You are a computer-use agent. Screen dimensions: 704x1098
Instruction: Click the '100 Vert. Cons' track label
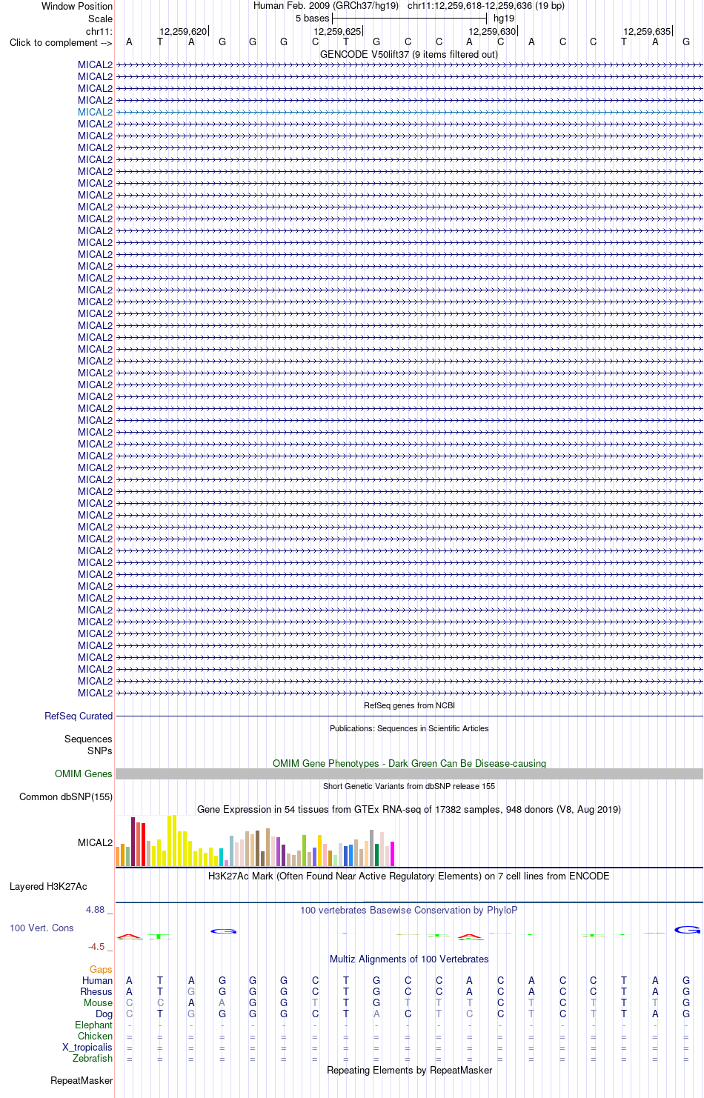41,928
